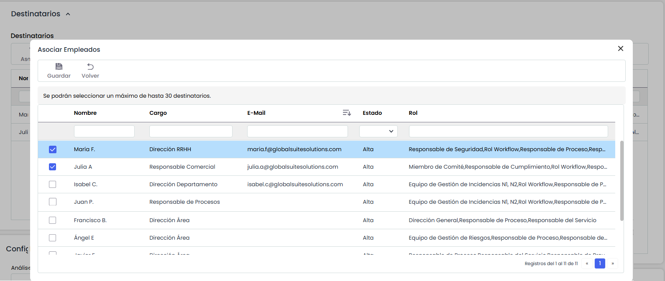Click the next page arrow button
This screenshot has height=281, width=665.
(613, 263)
